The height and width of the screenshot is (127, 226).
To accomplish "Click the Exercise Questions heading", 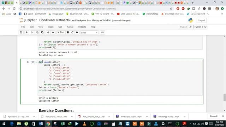I will [x=56, y=110].
